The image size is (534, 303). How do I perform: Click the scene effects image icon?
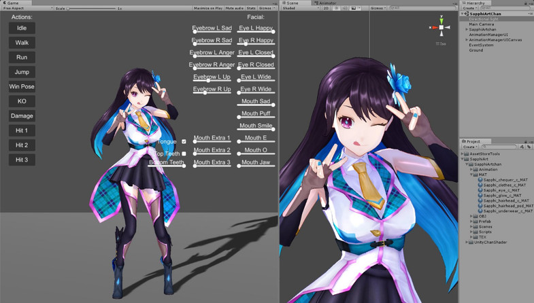[x=354, y=8]
